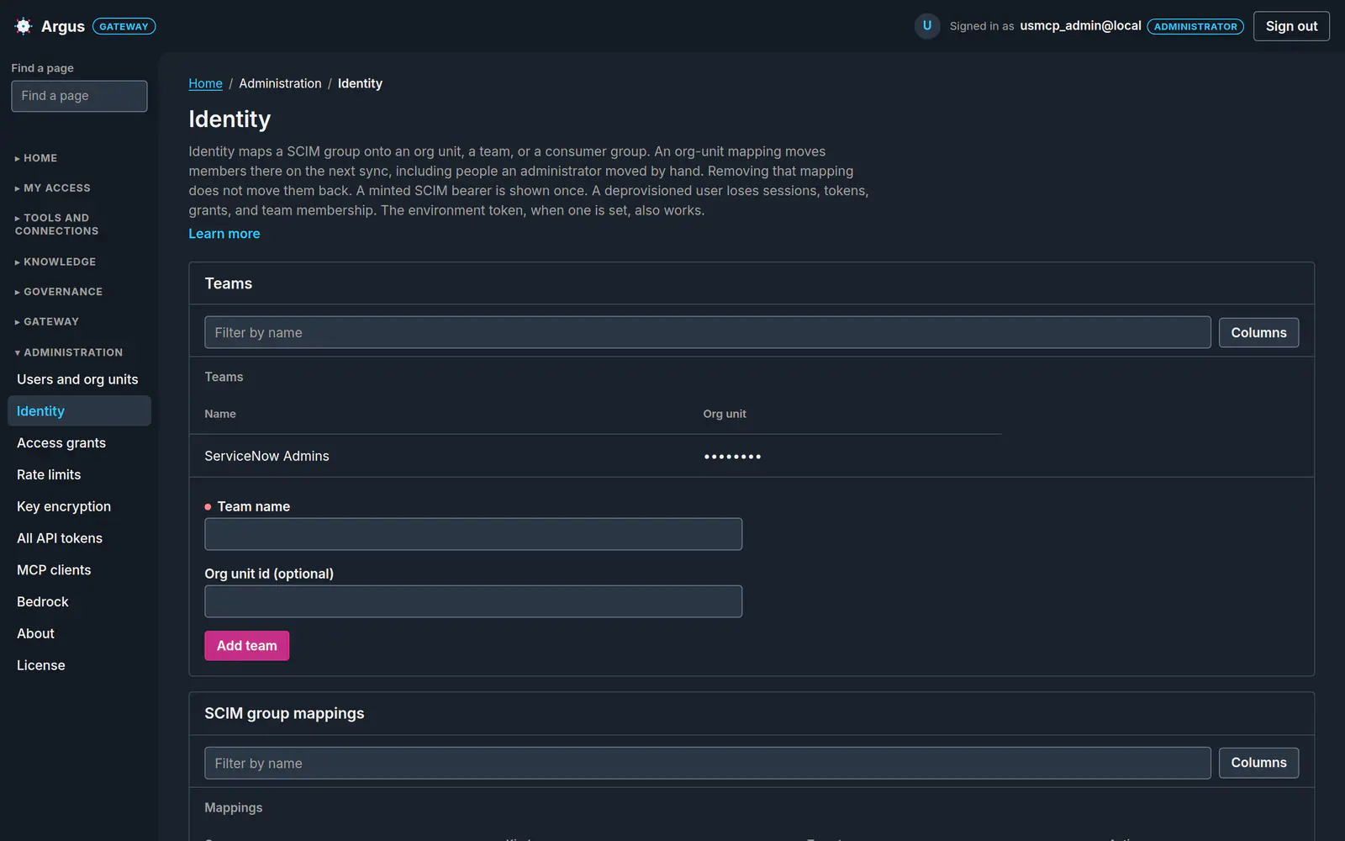The width and height of the screenshot is (1345, 841).
Task: Click the Sign out button
Action: pos(1291,26)
